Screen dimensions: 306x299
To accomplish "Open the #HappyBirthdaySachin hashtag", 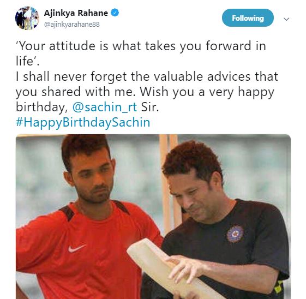I will tap(83, 123).
